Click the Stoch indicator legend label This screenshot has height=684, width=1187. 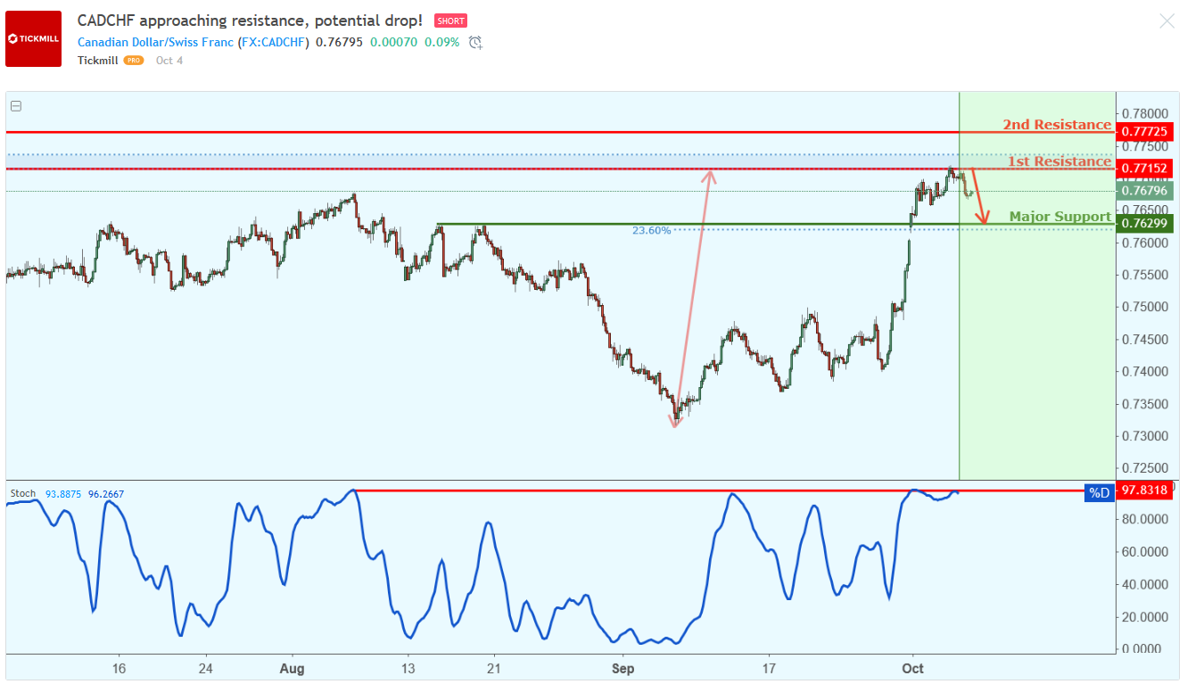pos(23,493)
